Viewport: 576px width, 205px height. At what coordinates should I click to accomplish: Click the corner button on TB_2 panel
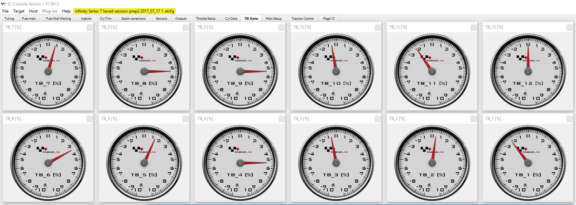[474, 119]
